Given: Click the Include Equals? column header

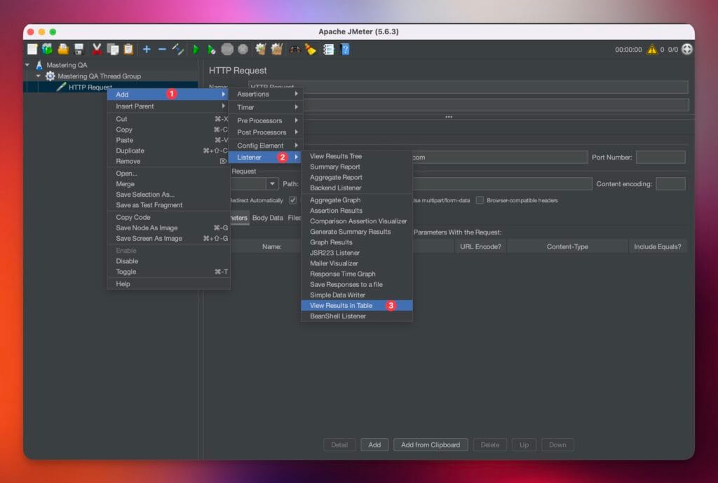Looking at the screenshot, I should tap(657, 246).
